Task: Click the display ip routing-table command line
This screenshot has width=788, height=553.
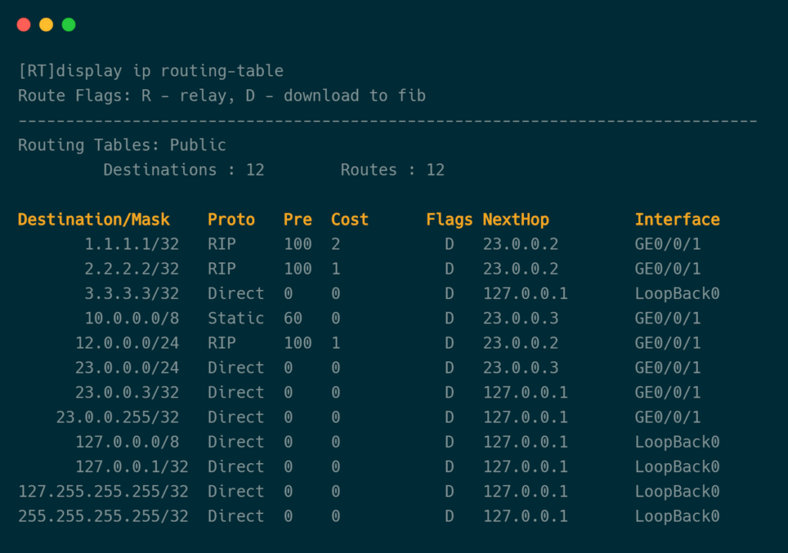Action: [x=151, y=72]
